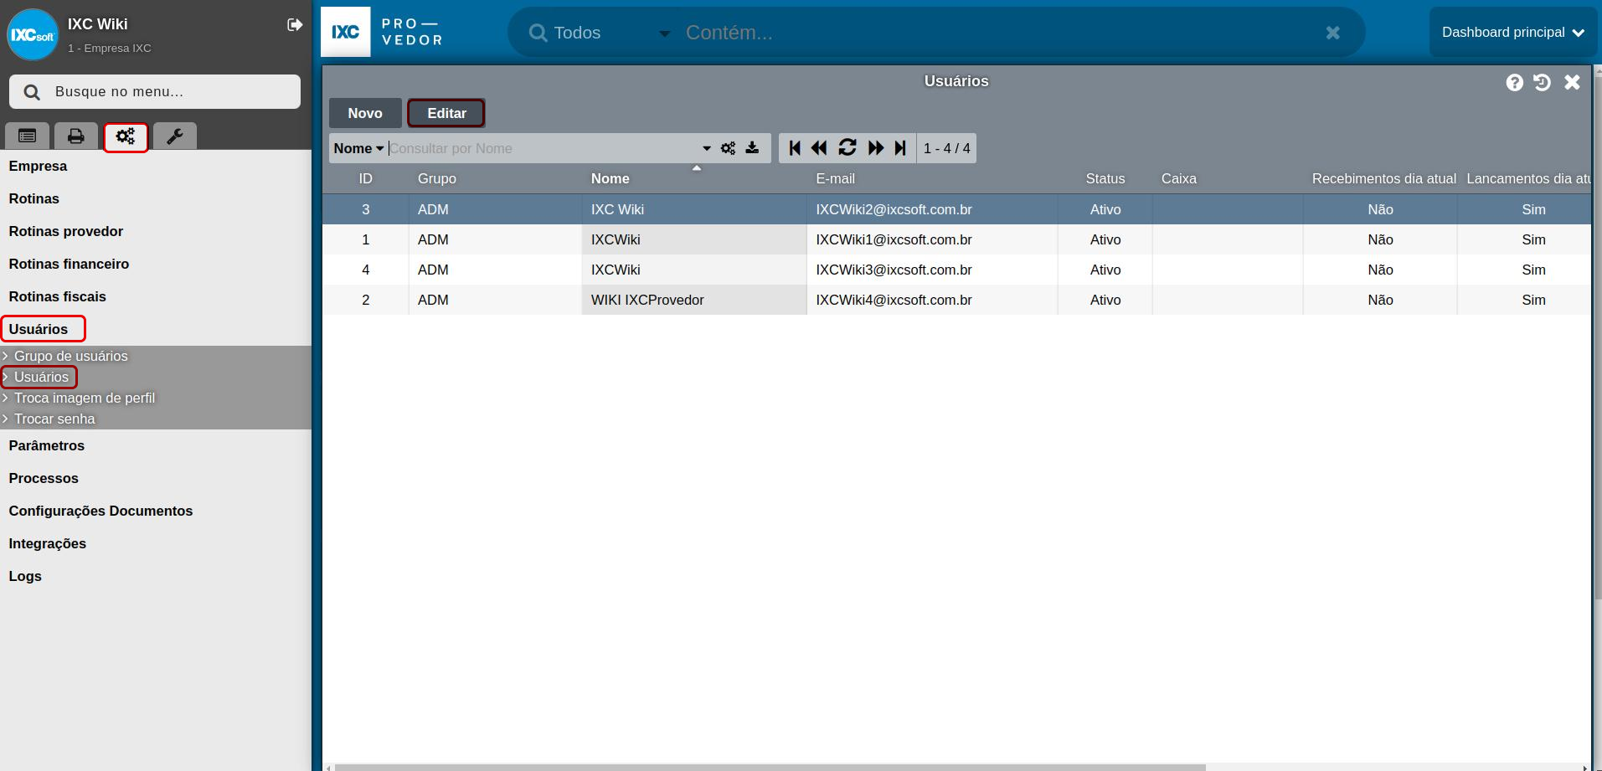Viewport: 1602px width, 771px height.
Task: Open the list menu tab icon
Action: 28,136
